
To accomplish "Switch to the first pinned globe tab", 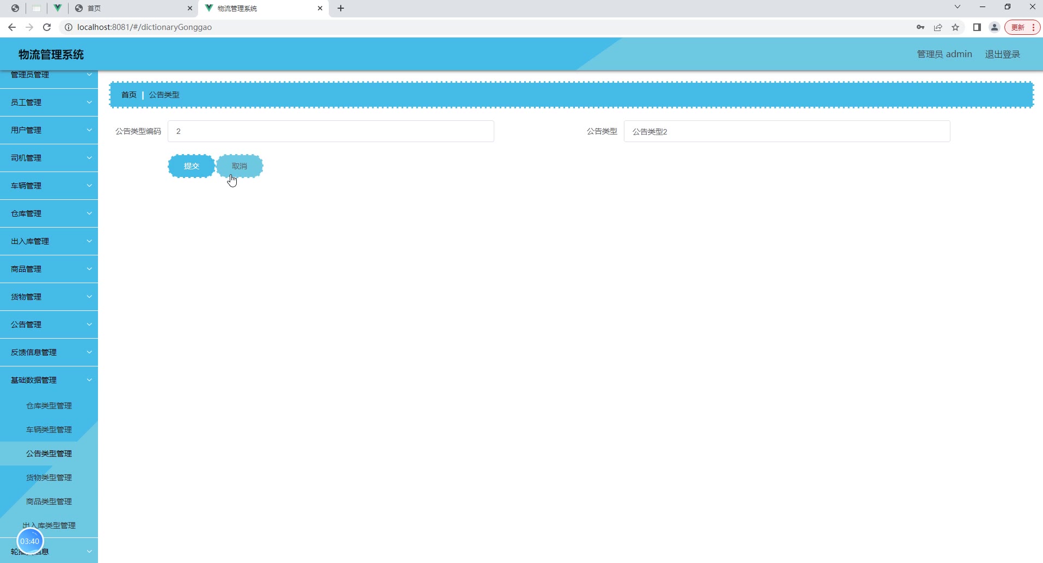I will [15, 8].
